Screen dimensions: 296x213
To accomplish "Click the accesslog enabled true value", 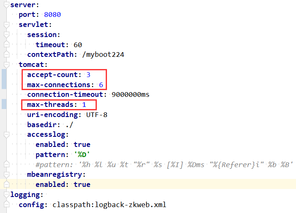I will tap(82, 144).
